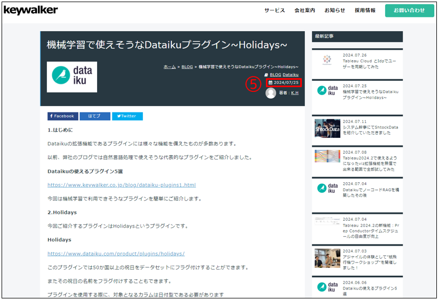The height and width of the screenshot is (300, 439).
Task: Open BLOG breadcrumb link
Action: 187,67
